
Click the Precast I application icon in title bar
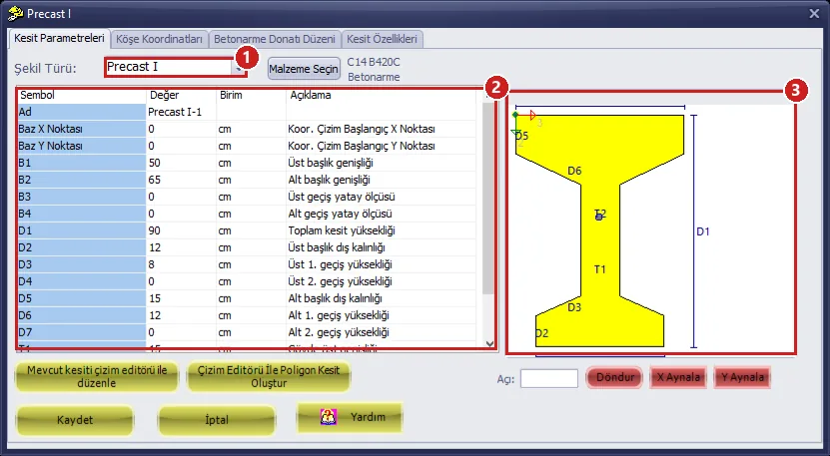tap(16, 13)
